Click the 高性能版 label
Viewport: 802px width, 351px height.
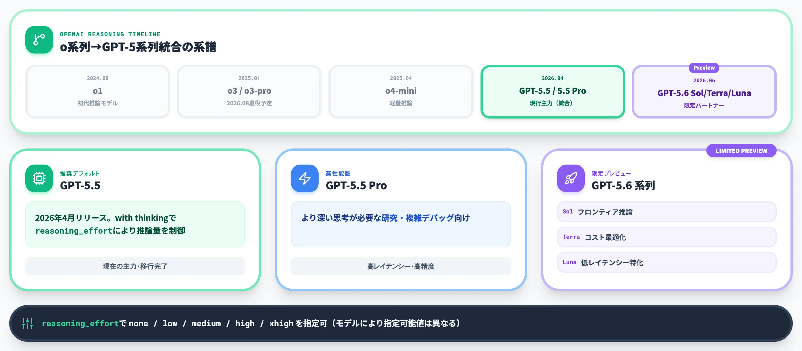tap(338, 173)
